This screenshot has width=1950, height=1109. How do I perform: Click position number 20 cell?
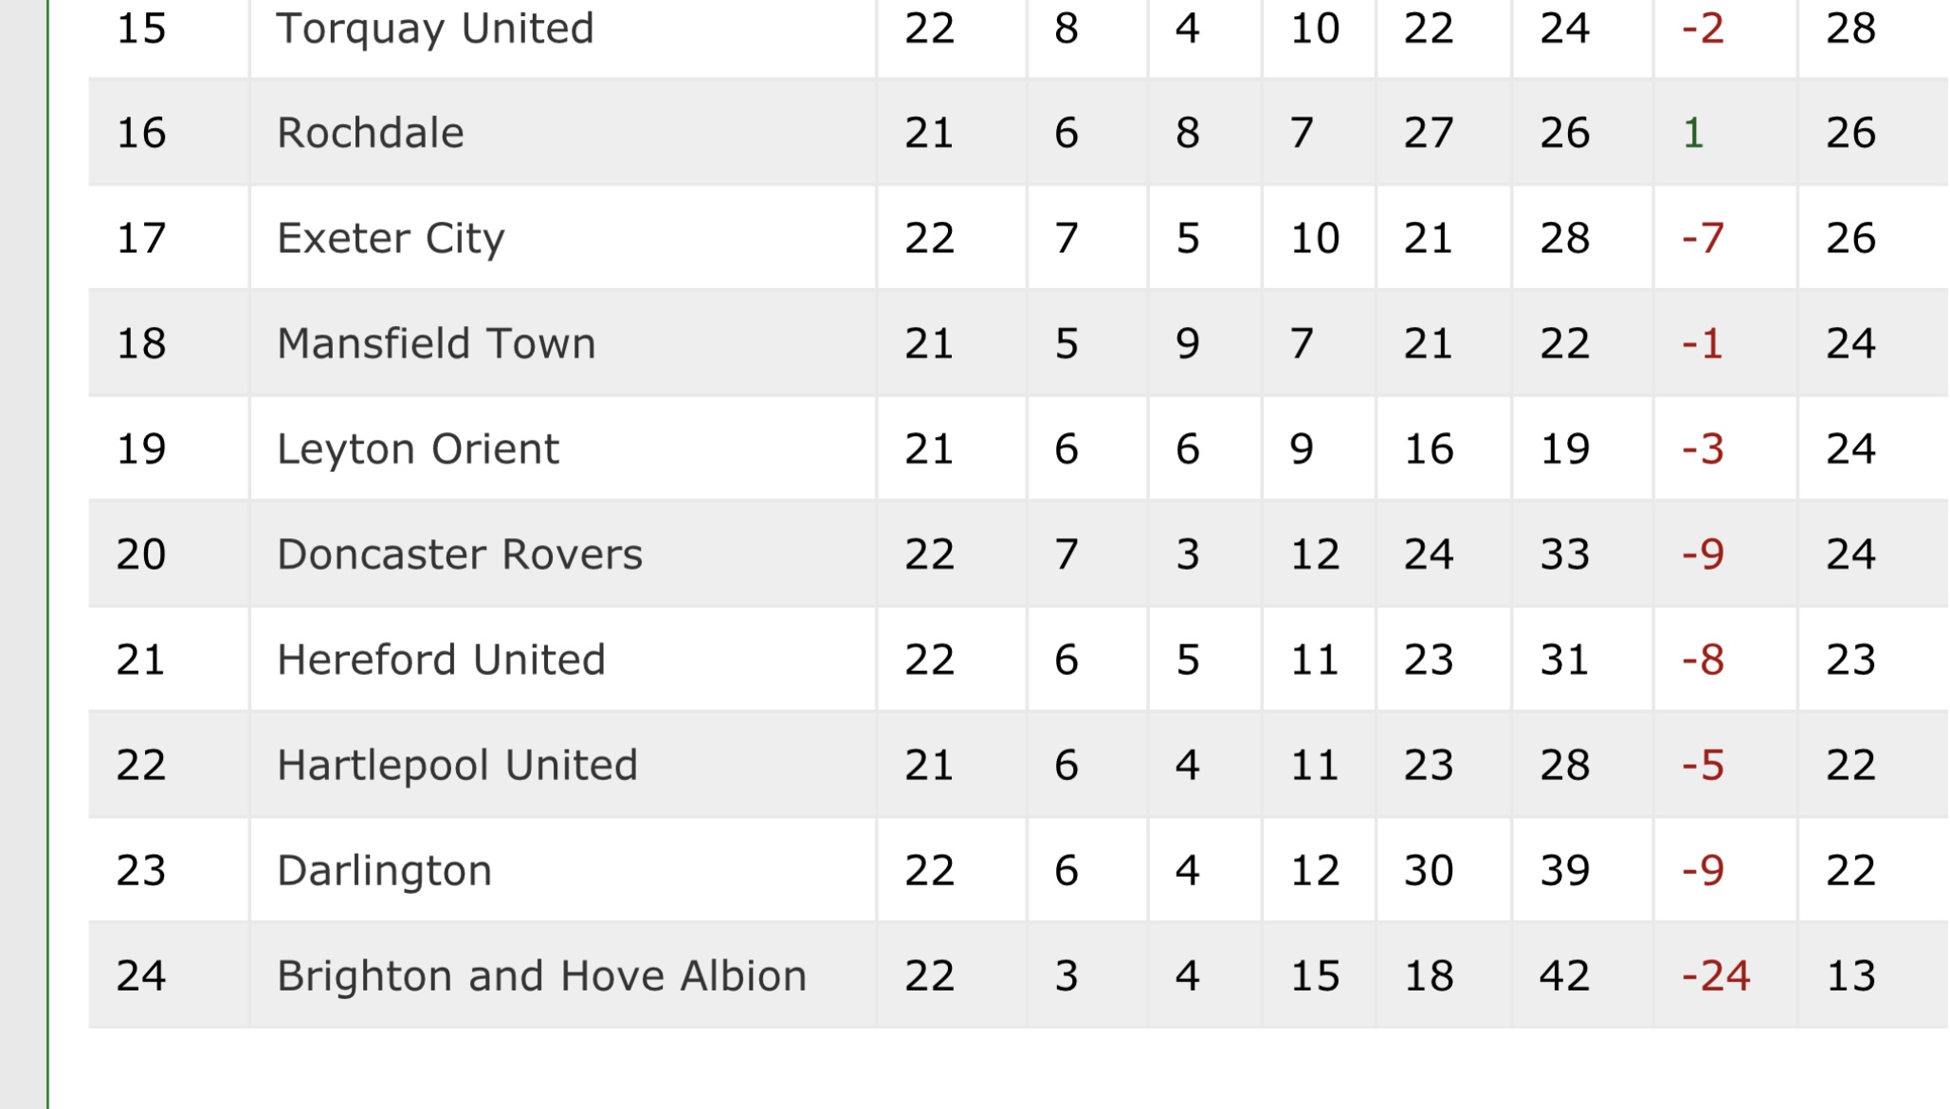141,554
